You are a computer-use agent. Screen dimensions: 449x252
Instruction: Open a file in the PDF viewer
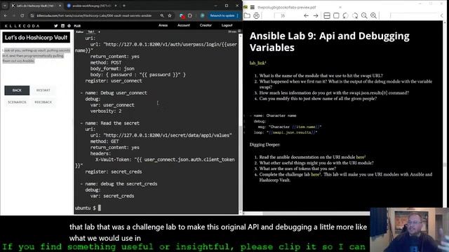tap(247, 15)
